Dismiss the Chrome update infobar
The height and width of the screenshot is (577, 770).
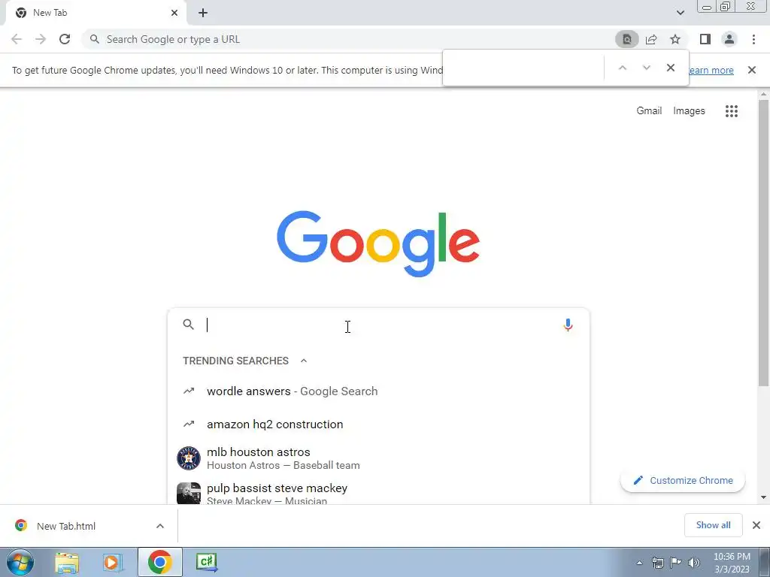click(751, 70)
